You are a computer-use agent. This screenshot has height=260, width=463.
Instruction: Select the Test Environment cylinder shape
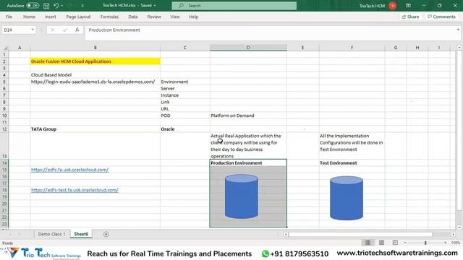point(347,198)
